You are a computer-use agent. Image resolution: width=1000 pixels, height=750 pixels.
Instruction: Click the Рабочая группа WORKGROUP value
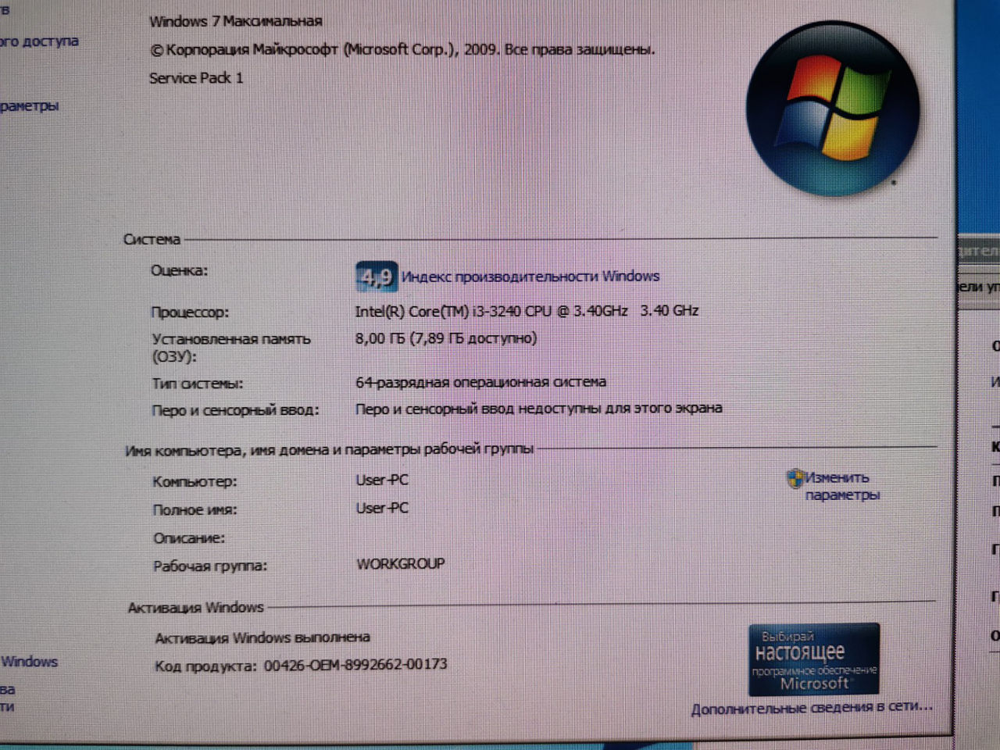[x=400, y=563]
